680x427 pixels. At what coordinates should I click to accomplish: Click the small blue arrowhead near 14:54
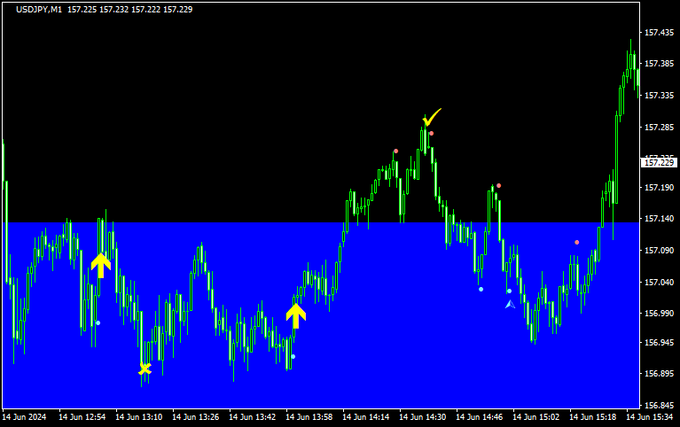pyautogui.click(x=510, y=304)
